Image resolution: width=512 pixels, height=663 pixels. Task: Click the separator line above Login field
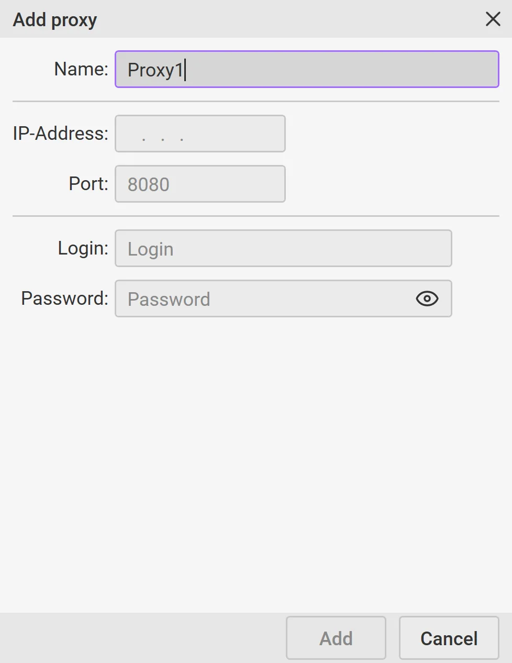[255, 216]
